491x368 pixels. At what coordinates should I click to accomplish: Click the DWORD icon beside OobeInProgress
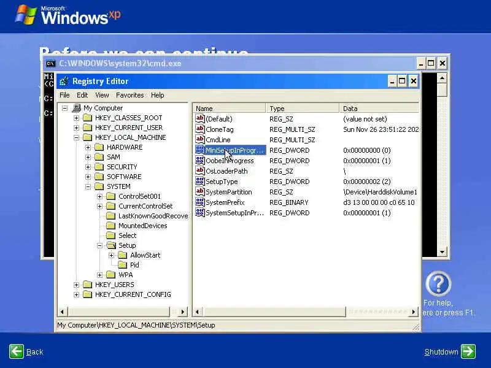(x=200, y=161)
